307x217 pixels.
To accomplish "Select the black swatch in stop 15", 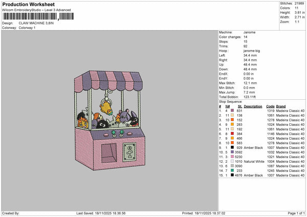I will (232, 175).
